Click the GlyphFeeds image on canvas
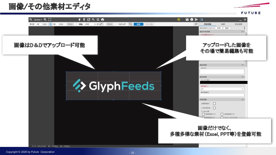 [113, 86]
